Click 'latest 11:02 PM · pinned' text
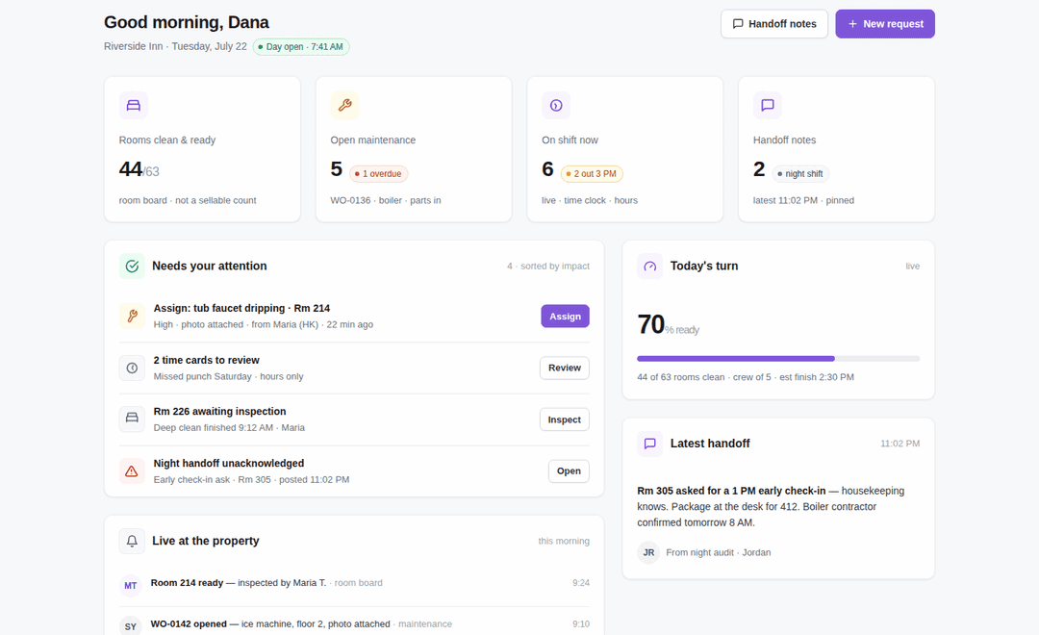This screenshot has height=635, width=1039. coord(803,200)
